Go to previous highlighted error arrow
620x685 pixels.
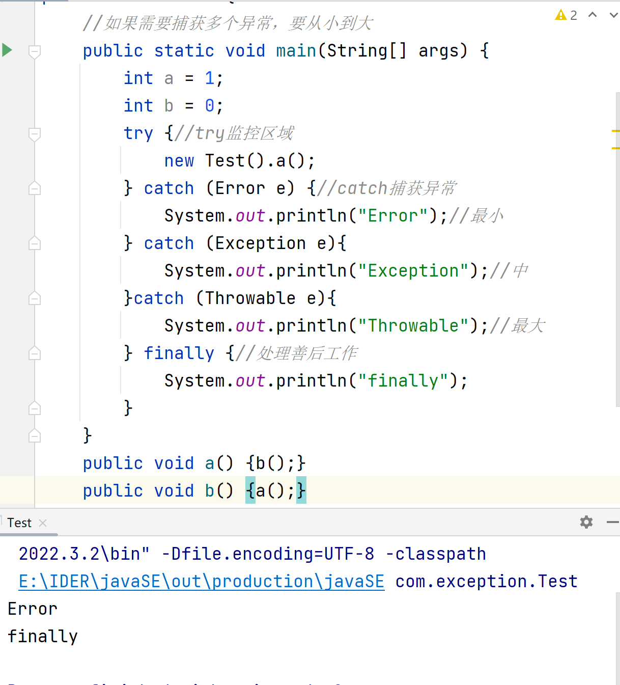(x=593, y=15)
